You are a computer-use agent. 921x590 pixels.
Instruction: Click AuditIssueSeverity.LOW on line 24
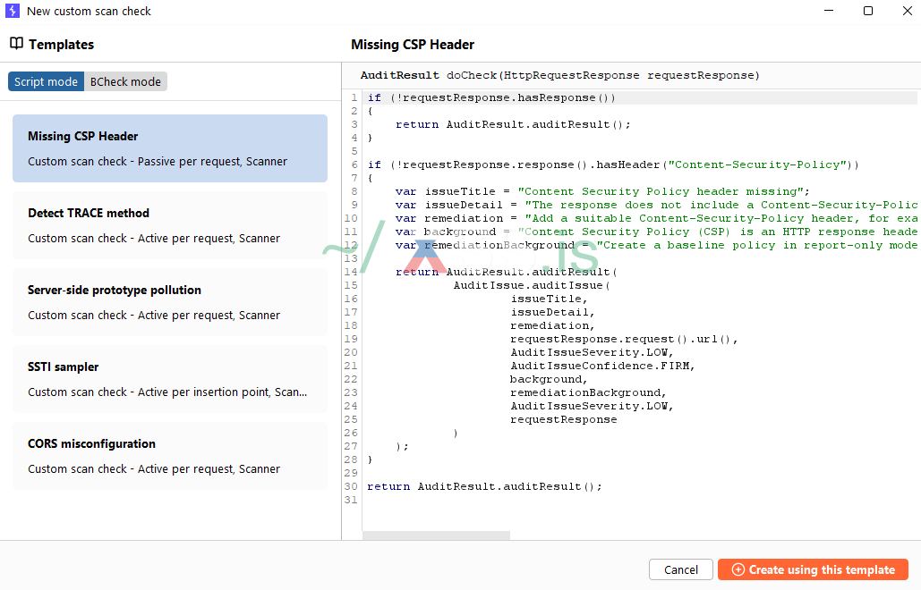click(592, 406)
